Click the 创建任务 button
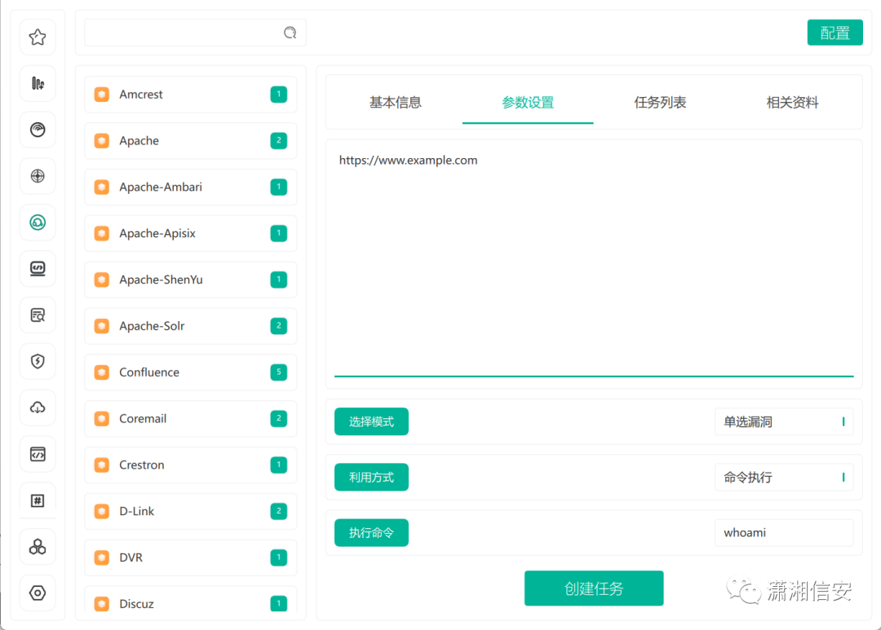This screenshot has width=881, height=630. pyautogui.click(x=594, y=588)
